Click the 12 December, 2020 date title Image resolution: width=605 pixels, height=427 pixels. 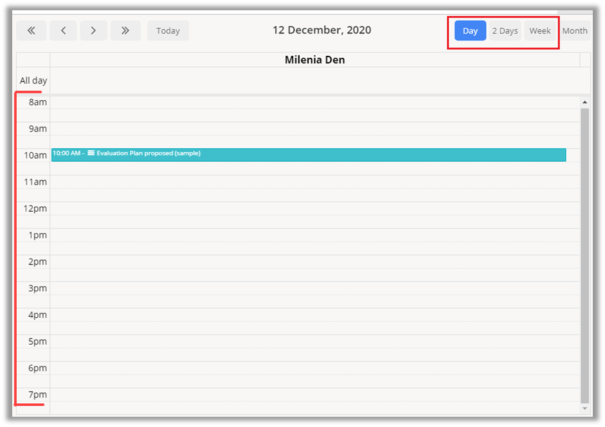coord(321,30)
